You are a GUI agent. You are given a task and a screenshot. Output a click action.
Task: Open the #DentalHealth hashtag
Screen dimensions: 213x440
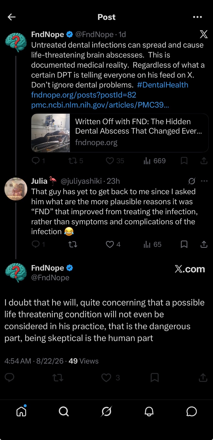162,85
